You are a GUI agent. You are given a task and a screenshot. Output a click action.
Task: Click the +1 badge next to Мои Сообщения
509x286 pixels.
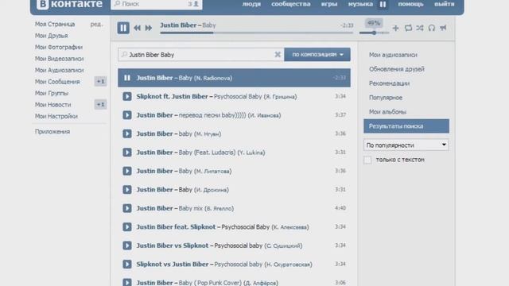pos(101,81)
